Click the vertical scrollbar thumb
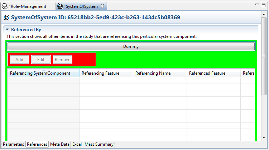 (x=264, y=56)
